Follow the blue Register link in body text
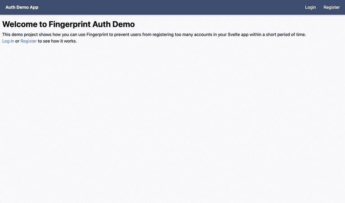Image resolution: width=345 pixels, height=203 pixels. tap(28, 41)
